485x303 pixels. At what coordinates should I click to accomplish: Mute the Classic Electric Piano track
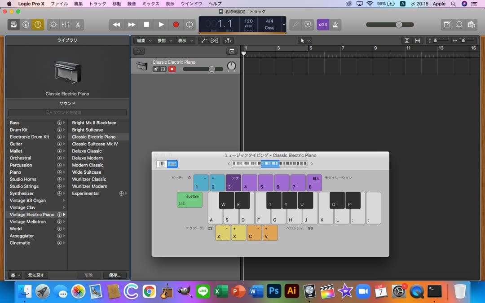[156, 69]
